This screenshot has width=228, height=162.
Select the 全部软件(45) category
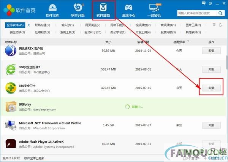pos(15,25)
